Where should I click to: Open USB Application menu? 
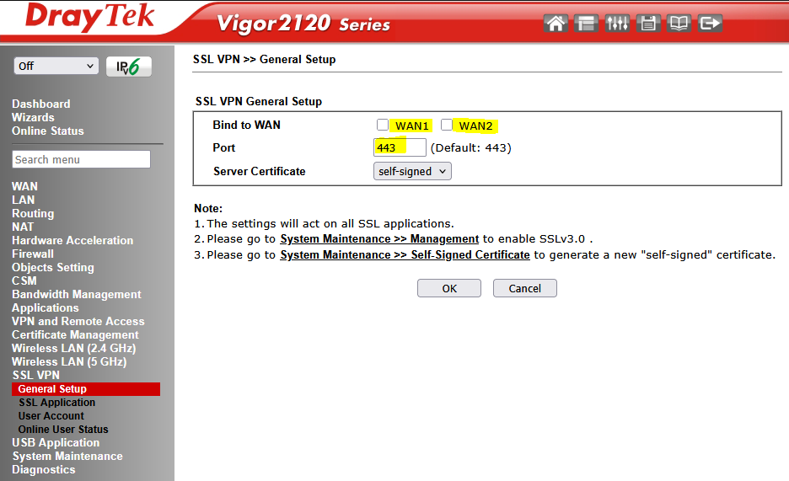56,443
